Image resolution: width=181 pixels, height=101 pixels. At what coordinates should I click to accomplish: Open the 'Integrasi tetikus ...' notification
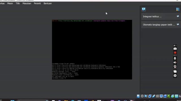click(x=152, y=17)
